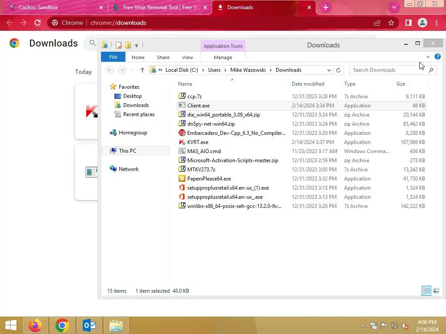
Task: Switch to Details view icon in status bar
Action: coord(426,291)
